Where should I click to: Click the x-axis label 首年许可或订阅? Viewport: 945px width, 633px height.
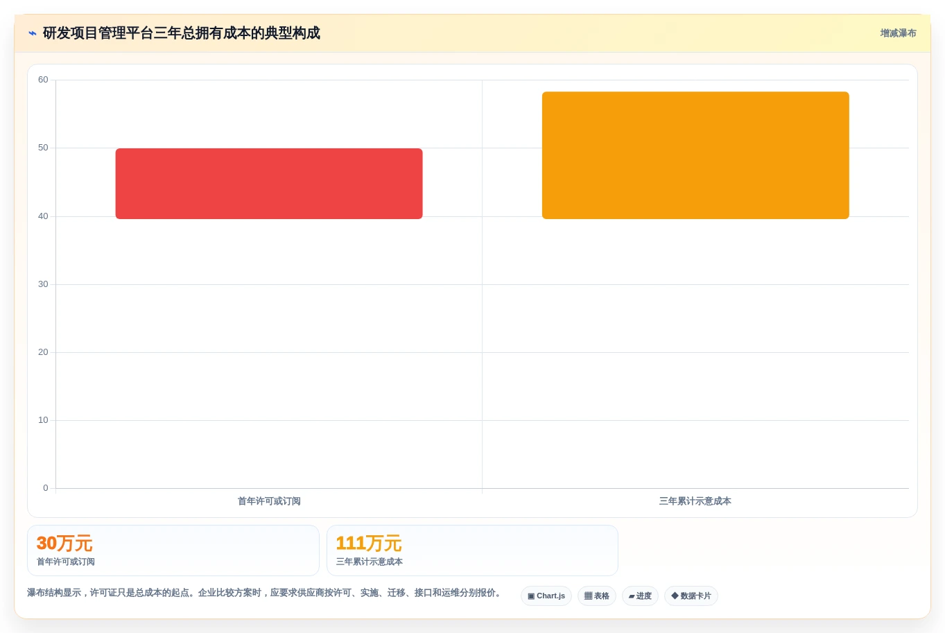tap(269, 501)
